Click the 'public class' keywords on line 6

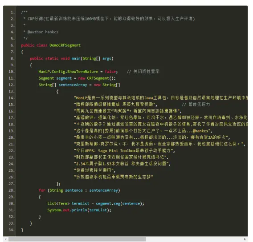pos(34,45)
